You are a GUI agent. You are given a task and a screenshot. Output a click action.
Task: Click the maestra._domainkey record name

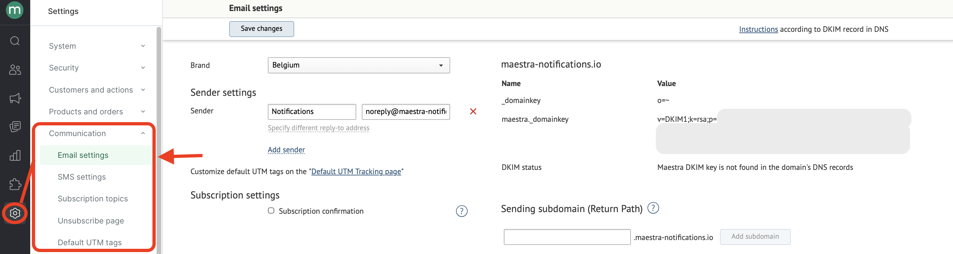(x=535, y=120)
